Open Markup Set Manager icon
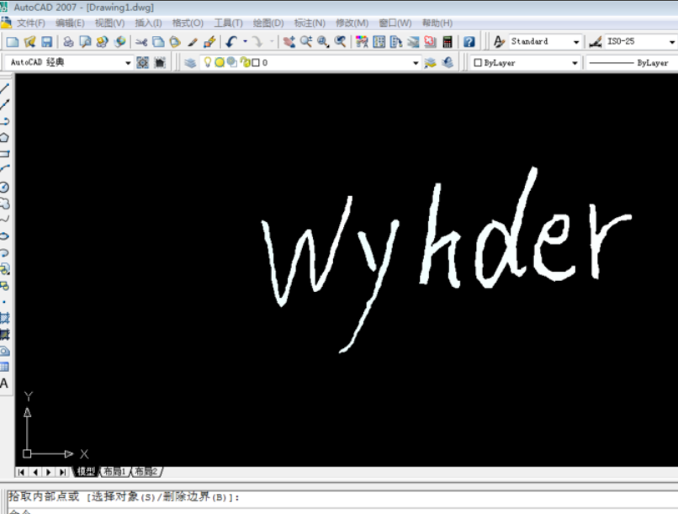The width and height of the screenshot is (678, 514). [430, 42]
